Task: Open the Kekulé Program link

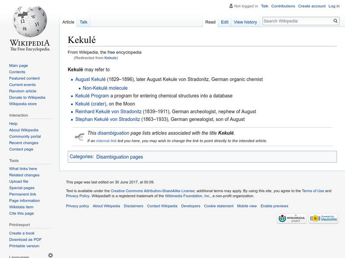Action: 92,96
